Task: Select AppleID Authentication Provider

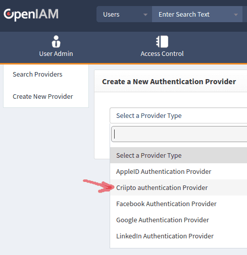Action: (x=178, y=171)
